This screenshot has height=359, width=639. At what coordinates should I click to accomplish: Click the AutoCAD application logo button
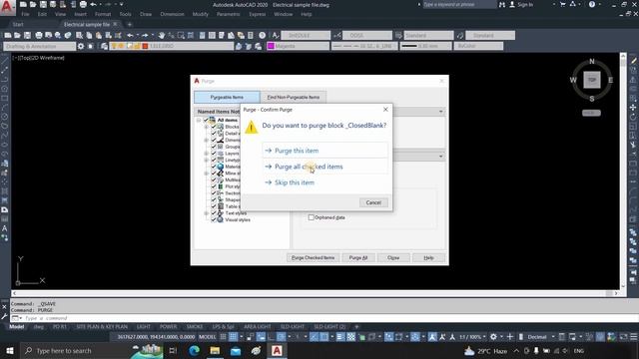pos(7,7)
